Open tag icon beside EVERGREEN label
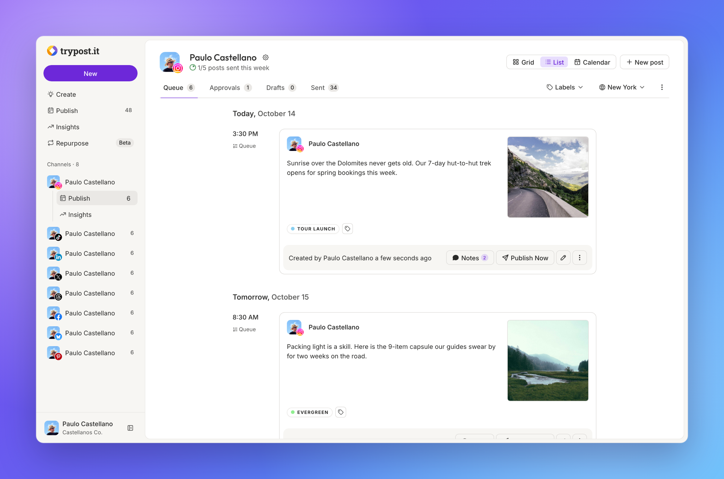Image resolution: width=724 pixels, height=479 pixels. 341,412
